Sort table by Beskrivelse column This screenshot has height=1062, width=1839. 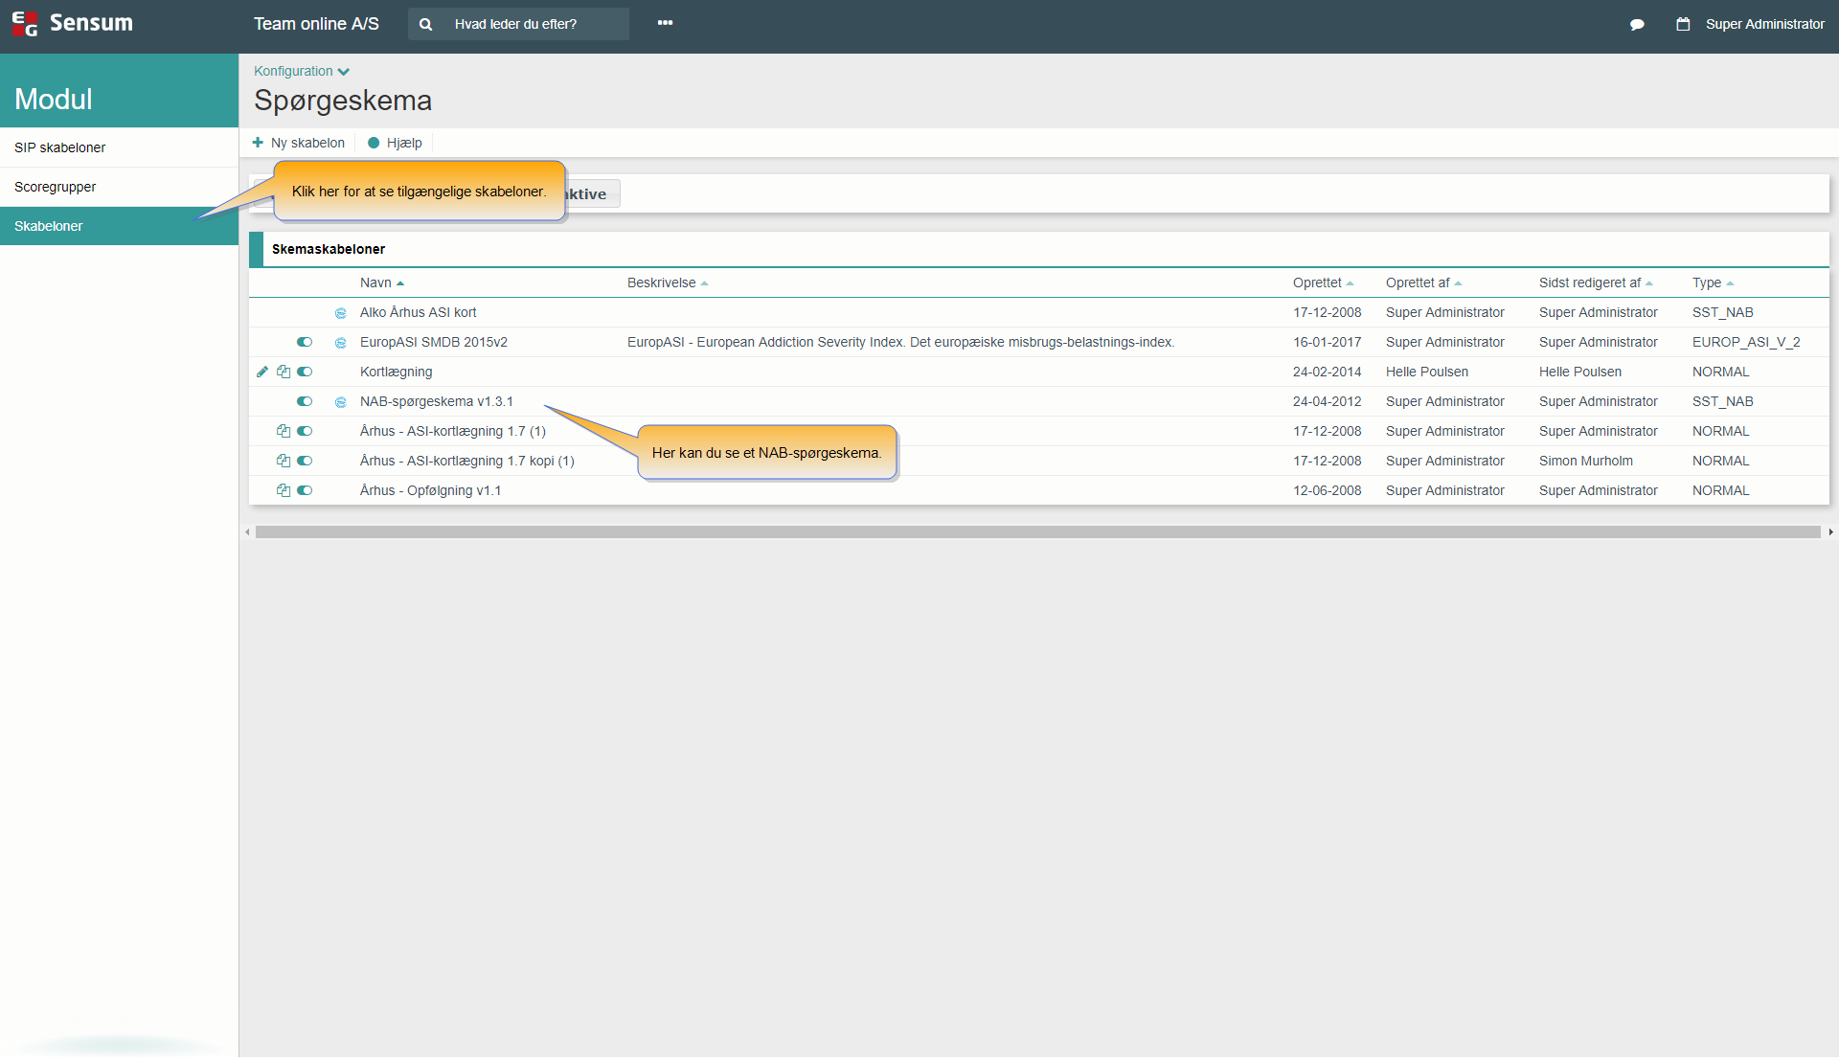coord(668,282)
